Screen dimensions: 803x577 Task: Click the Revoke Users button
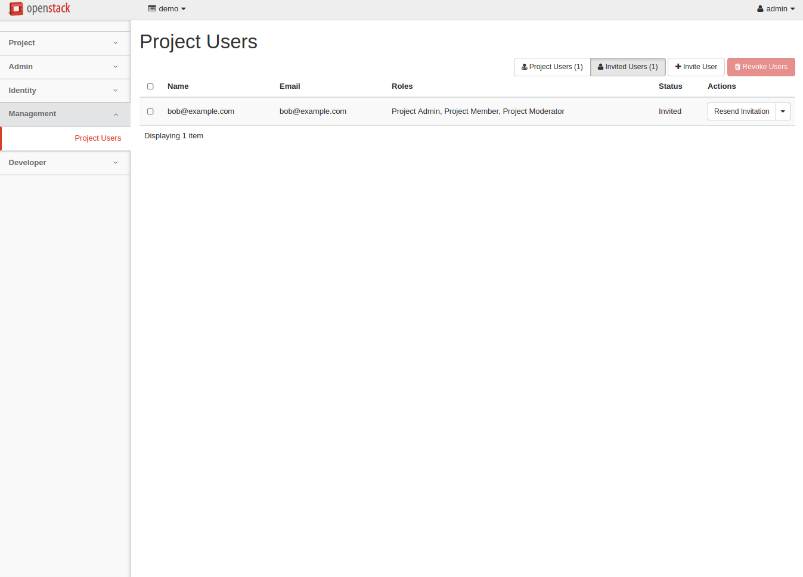pyautogui.click(x=761, y=67)
